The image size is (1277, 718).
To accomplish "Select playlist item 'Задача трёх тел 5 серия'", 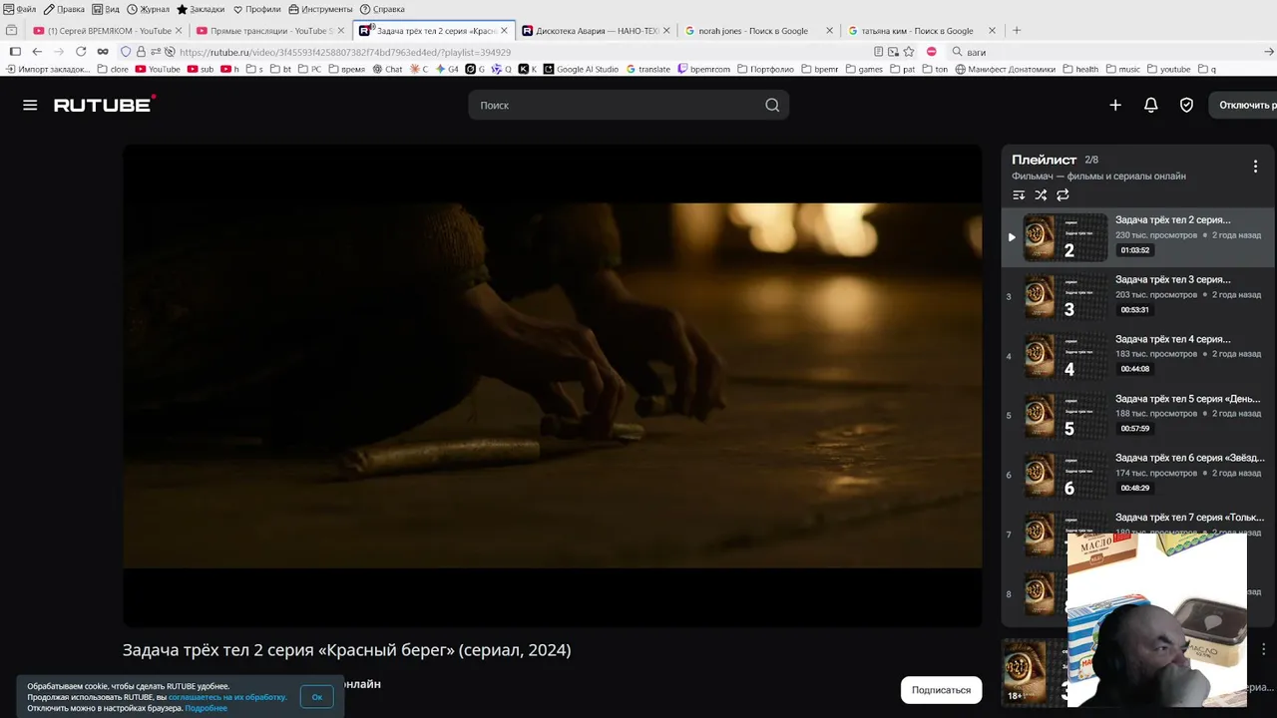I will 1137,416.
